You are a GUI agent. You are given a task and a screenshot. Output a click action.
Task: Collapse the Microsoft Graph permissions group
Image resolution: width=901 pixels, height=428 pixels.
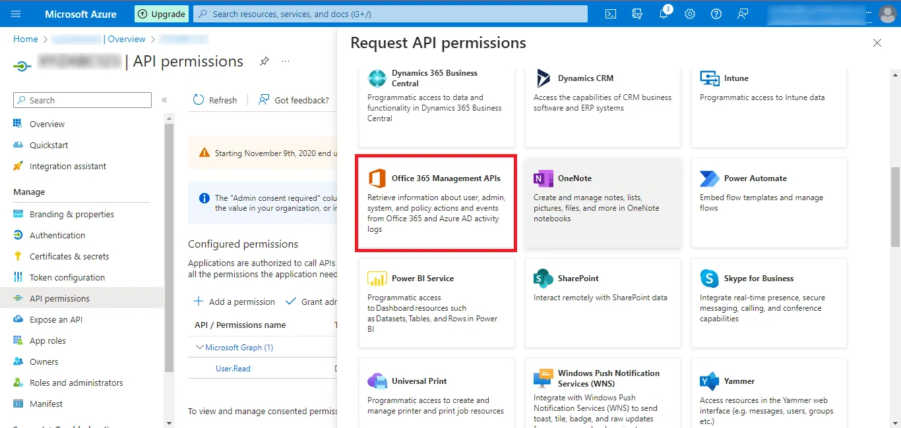(200, 347)
